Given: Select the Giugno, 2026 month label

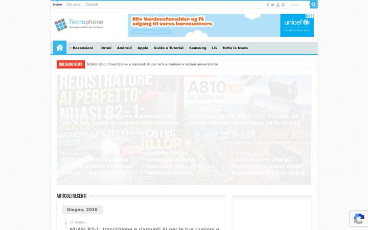Looking at the screenshot, I should [x=82, y=210].
